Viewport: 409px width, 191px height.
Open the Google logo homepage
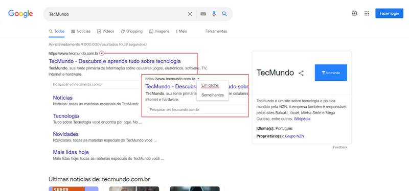point(20,14)
